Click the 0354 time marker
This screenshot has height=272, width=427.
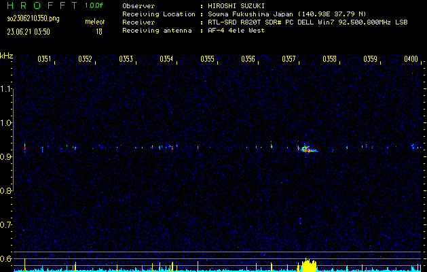pyautogui.click(x=167, y=59)
